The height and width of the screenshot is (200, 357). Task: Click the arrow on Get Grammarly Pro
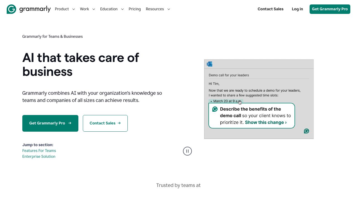pyautogui.click(x=70, y=123)
